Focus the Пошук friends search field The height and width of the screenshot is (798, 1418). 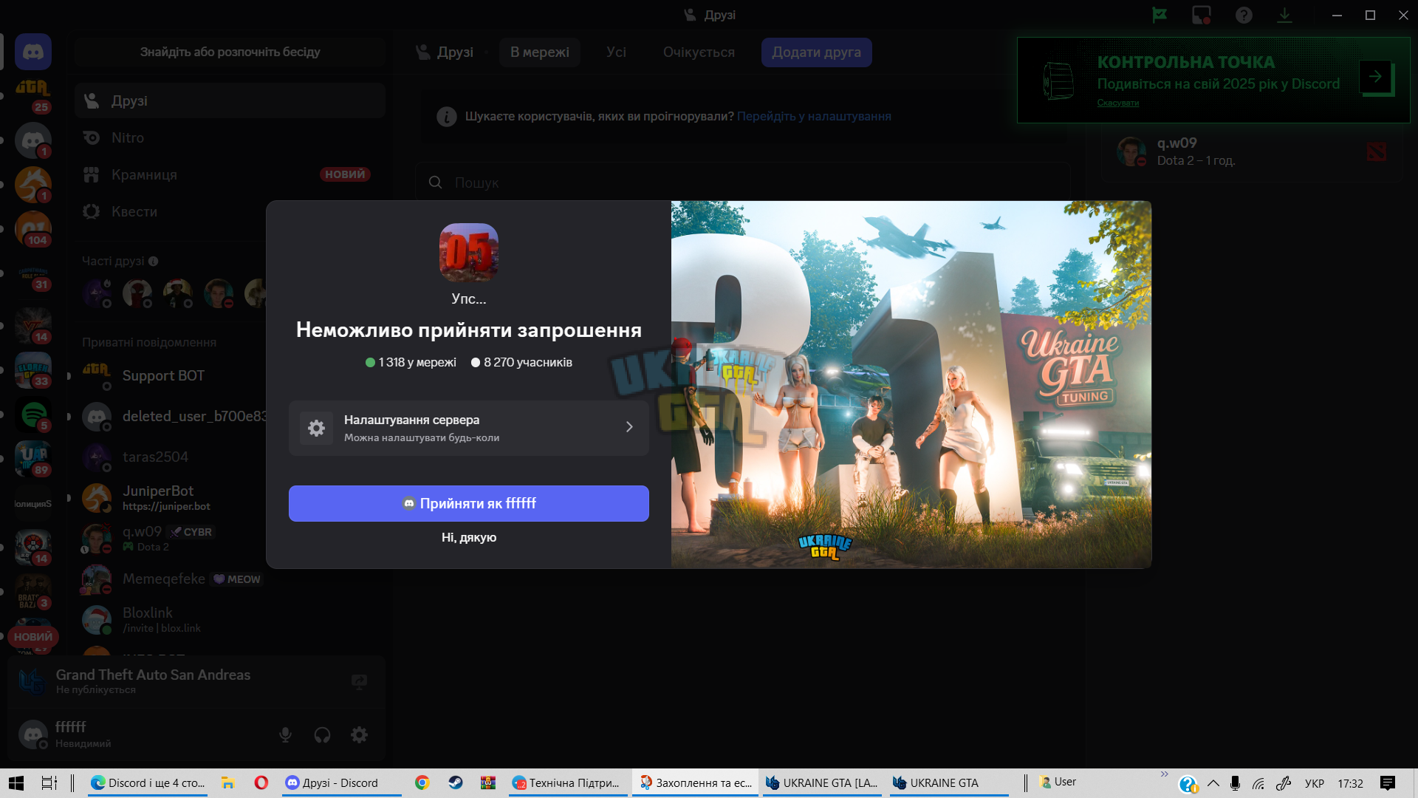742,183
